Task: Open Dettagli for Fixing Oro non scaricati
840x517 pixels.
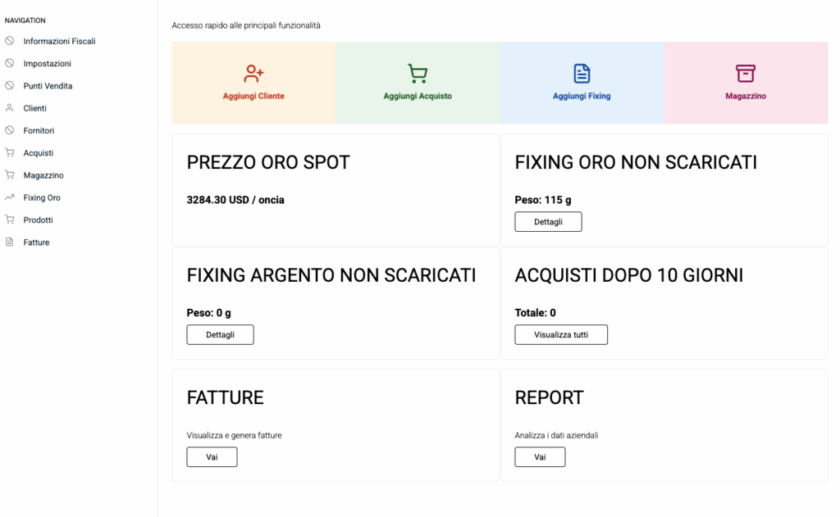Action: (548, 222)
